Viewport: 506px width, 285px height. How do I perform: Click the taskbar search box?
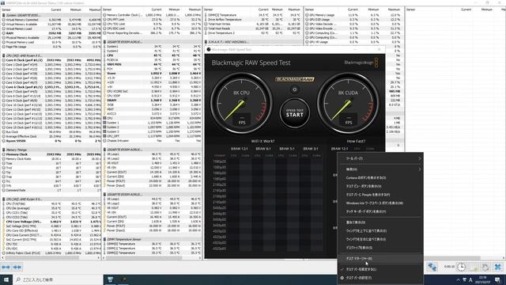coord(58,279)
